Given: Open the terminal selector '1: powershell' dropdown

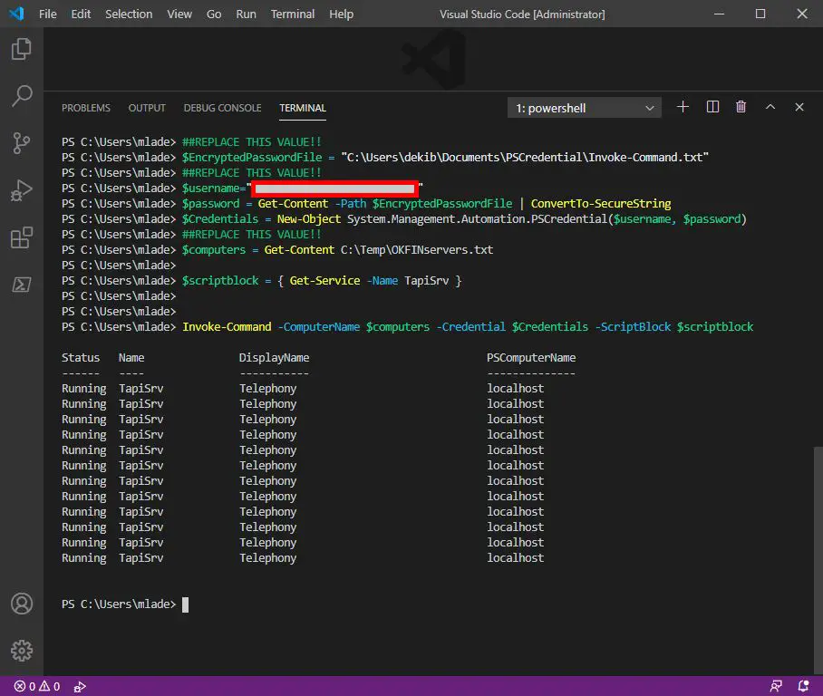Looking at the screenshot, I should point(585,108).
